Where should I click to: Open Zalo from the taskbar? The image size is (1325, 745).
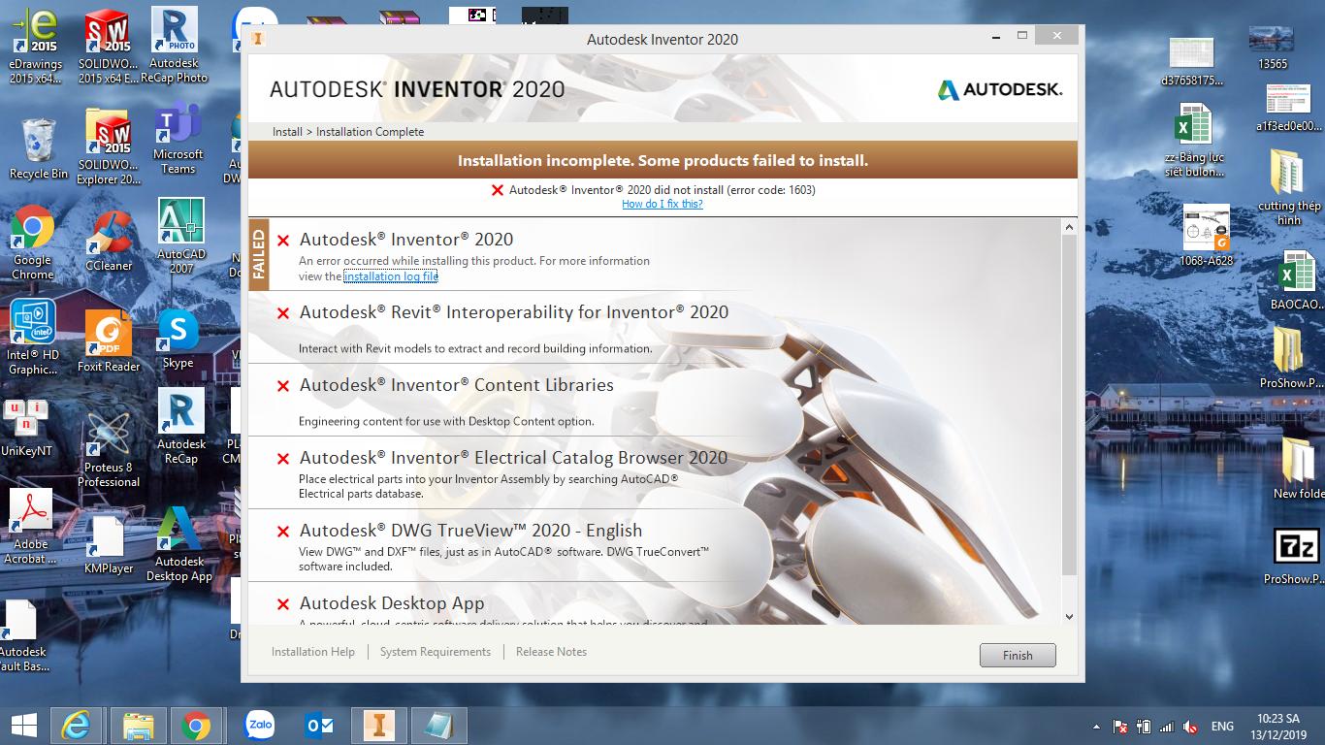259,725
